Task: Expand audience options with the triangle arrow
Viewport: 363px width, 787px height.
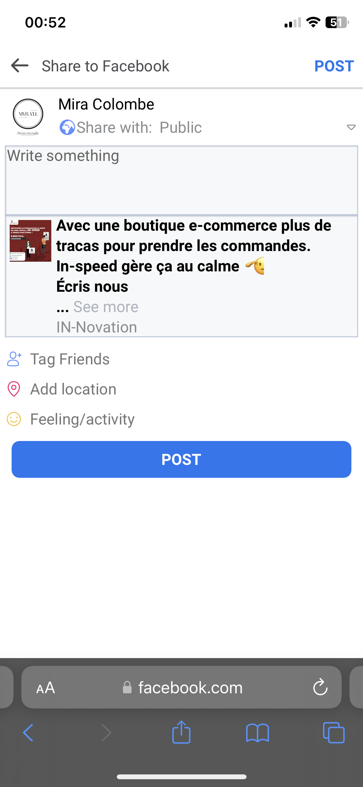Action: [x=351, y=127]
